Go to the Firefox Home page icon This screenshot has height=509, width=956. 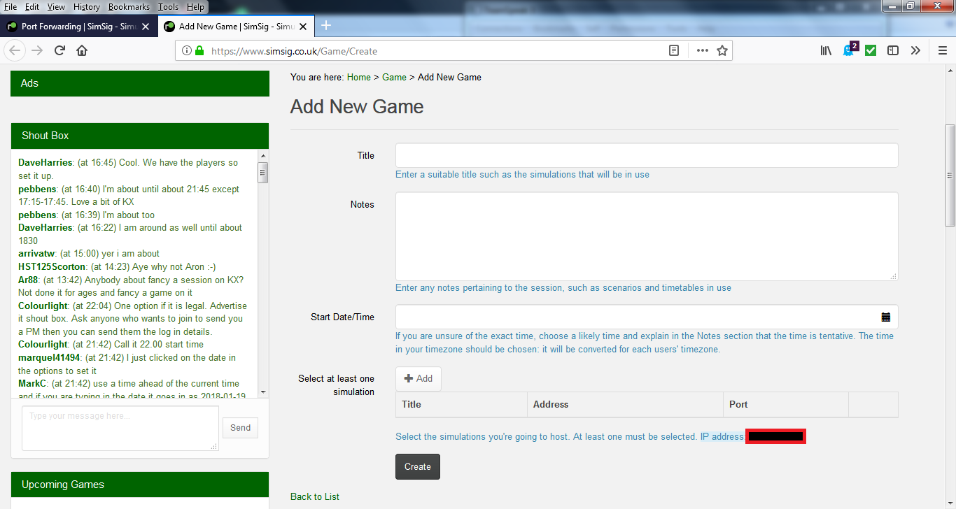coord(82,50)
